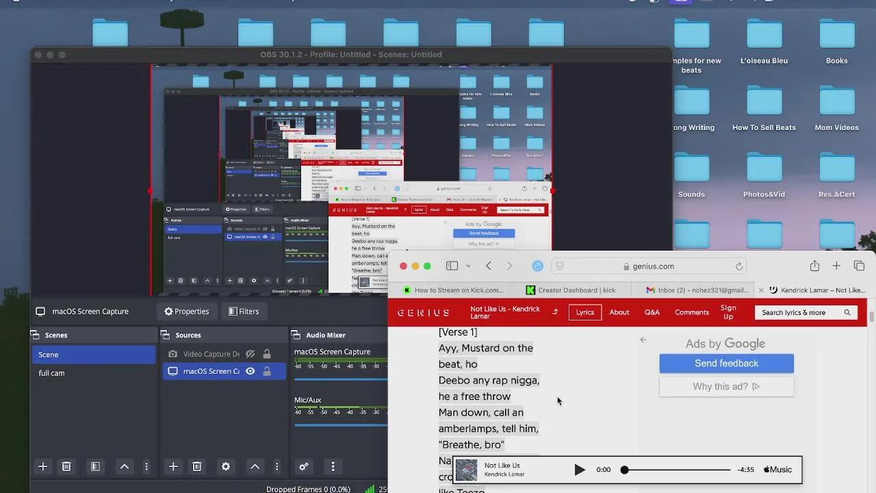Click Sign Up on Genius

pyautogui.click(x=728, y=312)
